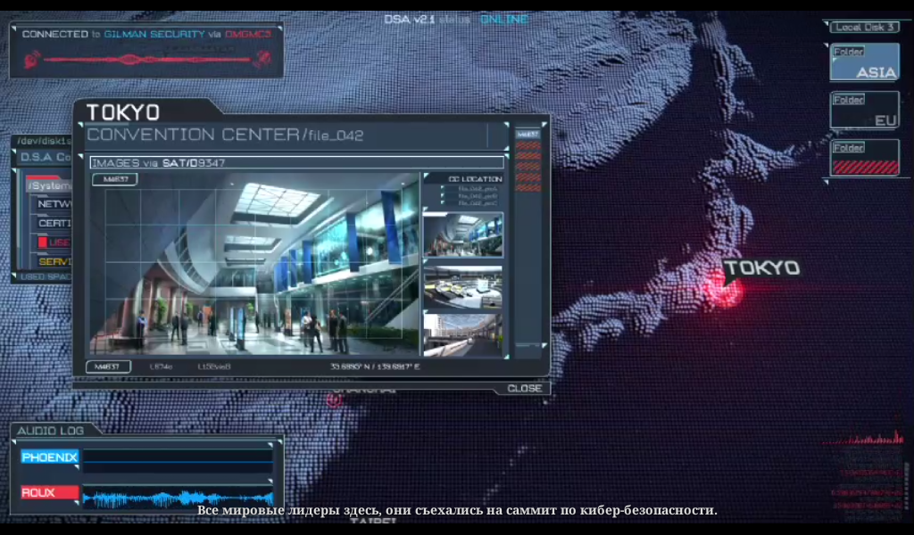The height and width of the screenshot is (535, 914).
Task: Click the DSA v2.1 label at the top
Action: click(409, 20)
